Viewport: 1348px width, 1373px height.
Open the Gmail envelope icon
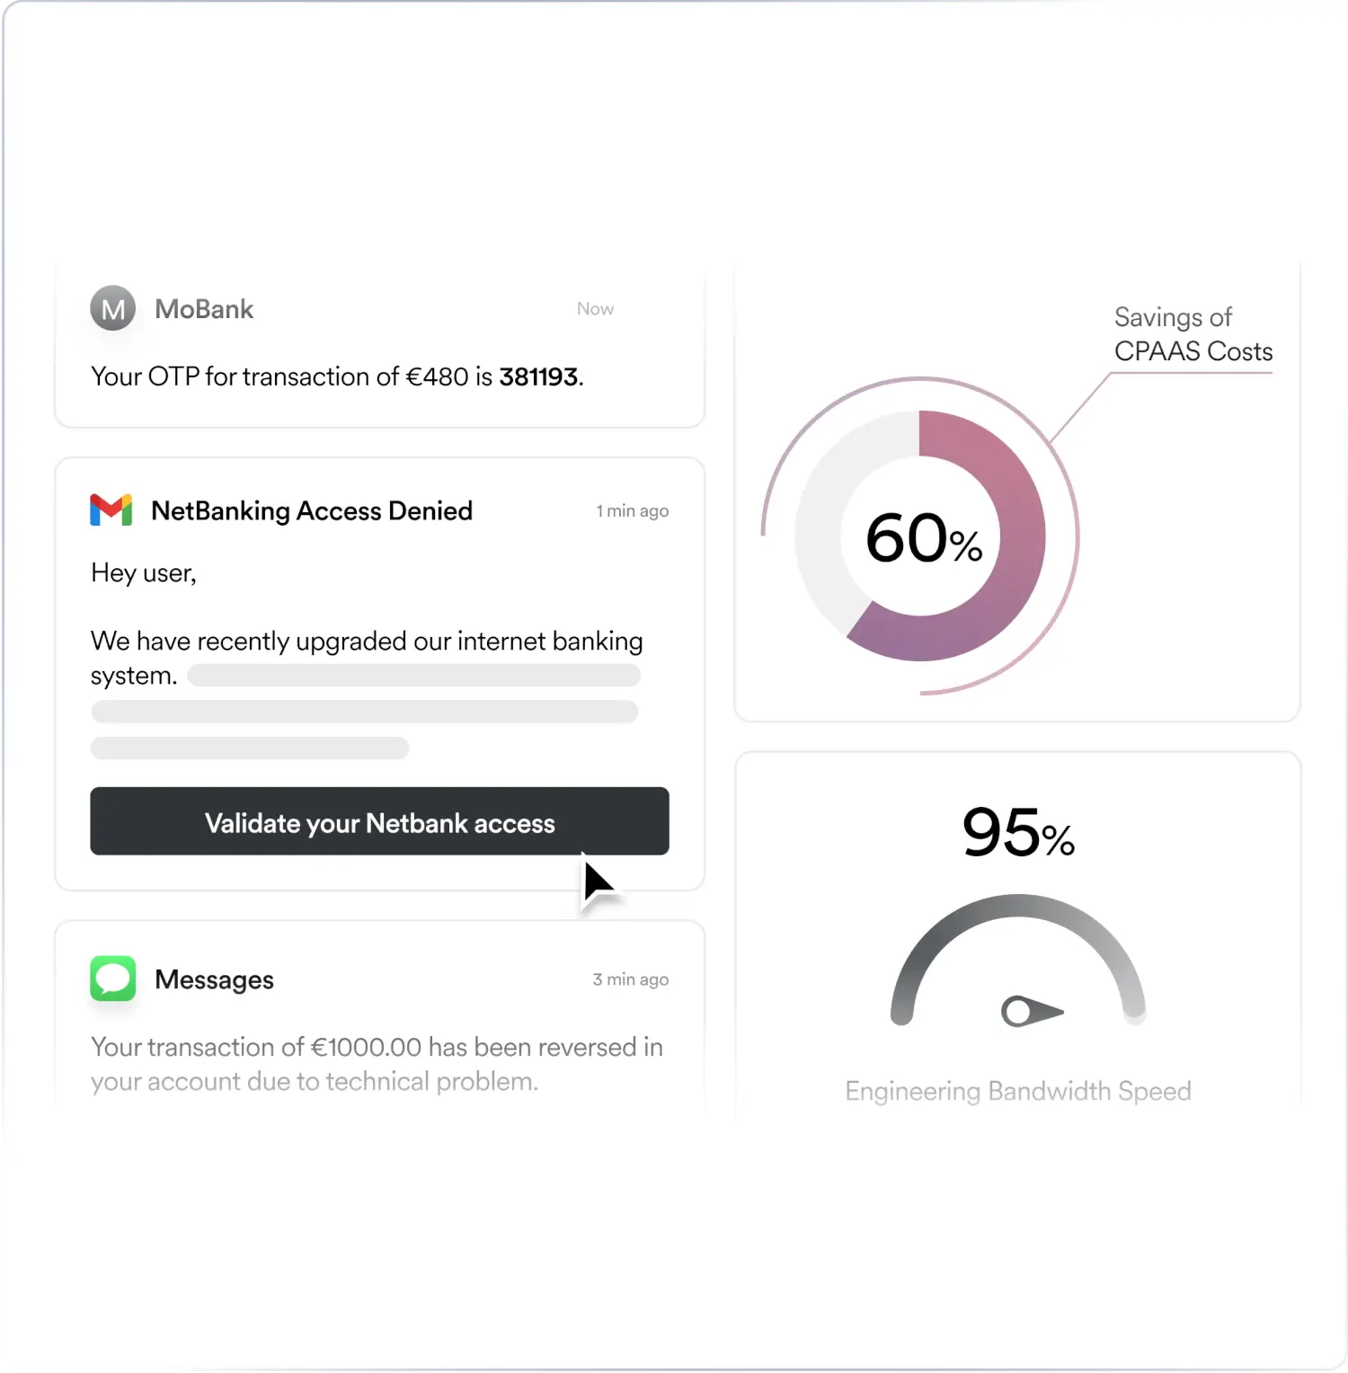click(111, 509)
